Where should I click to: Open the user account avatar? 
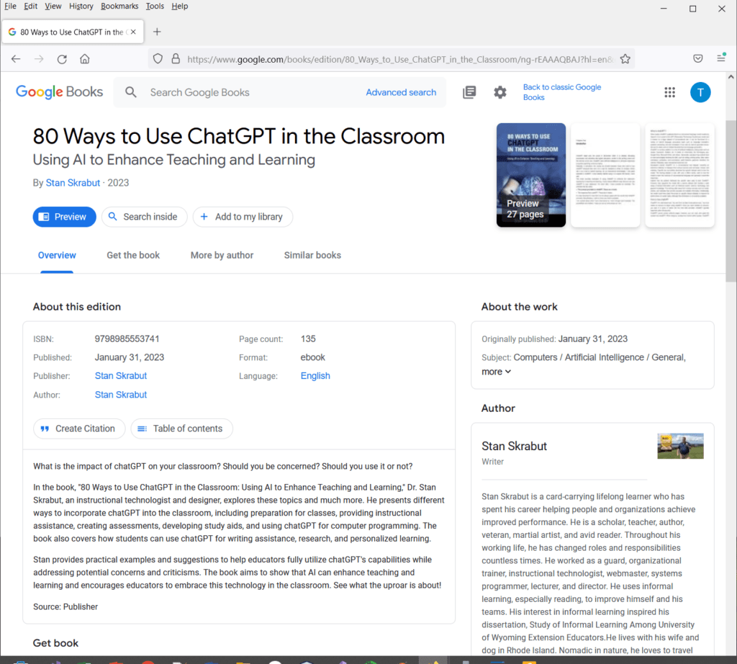click(x=700, y=92)
